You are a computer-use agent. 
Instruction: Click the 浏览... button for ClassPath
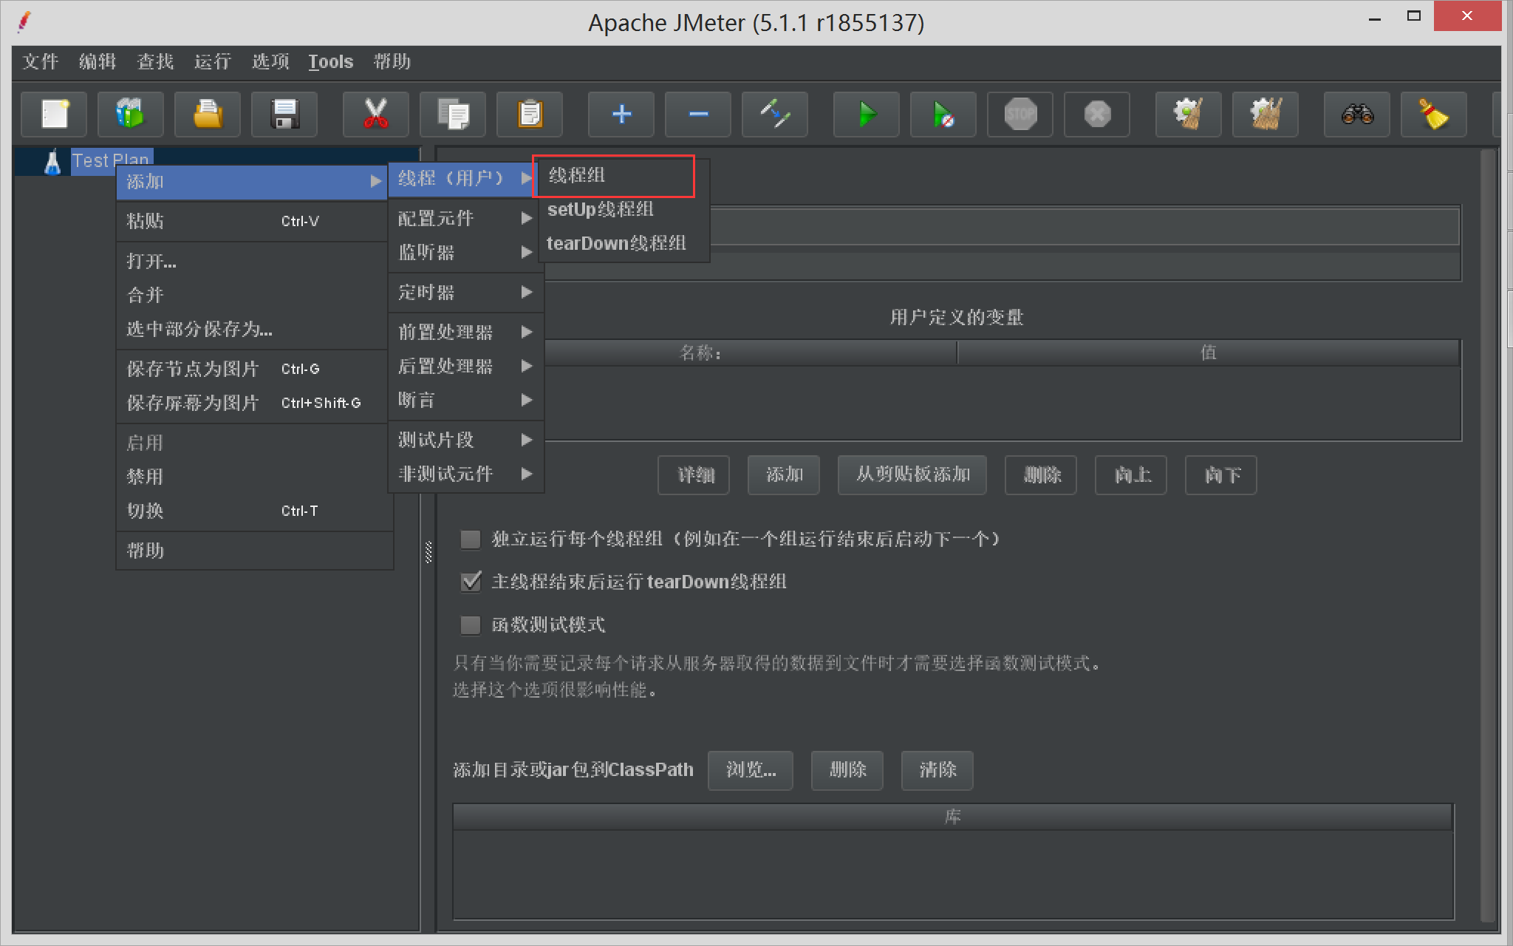(750, 770)
